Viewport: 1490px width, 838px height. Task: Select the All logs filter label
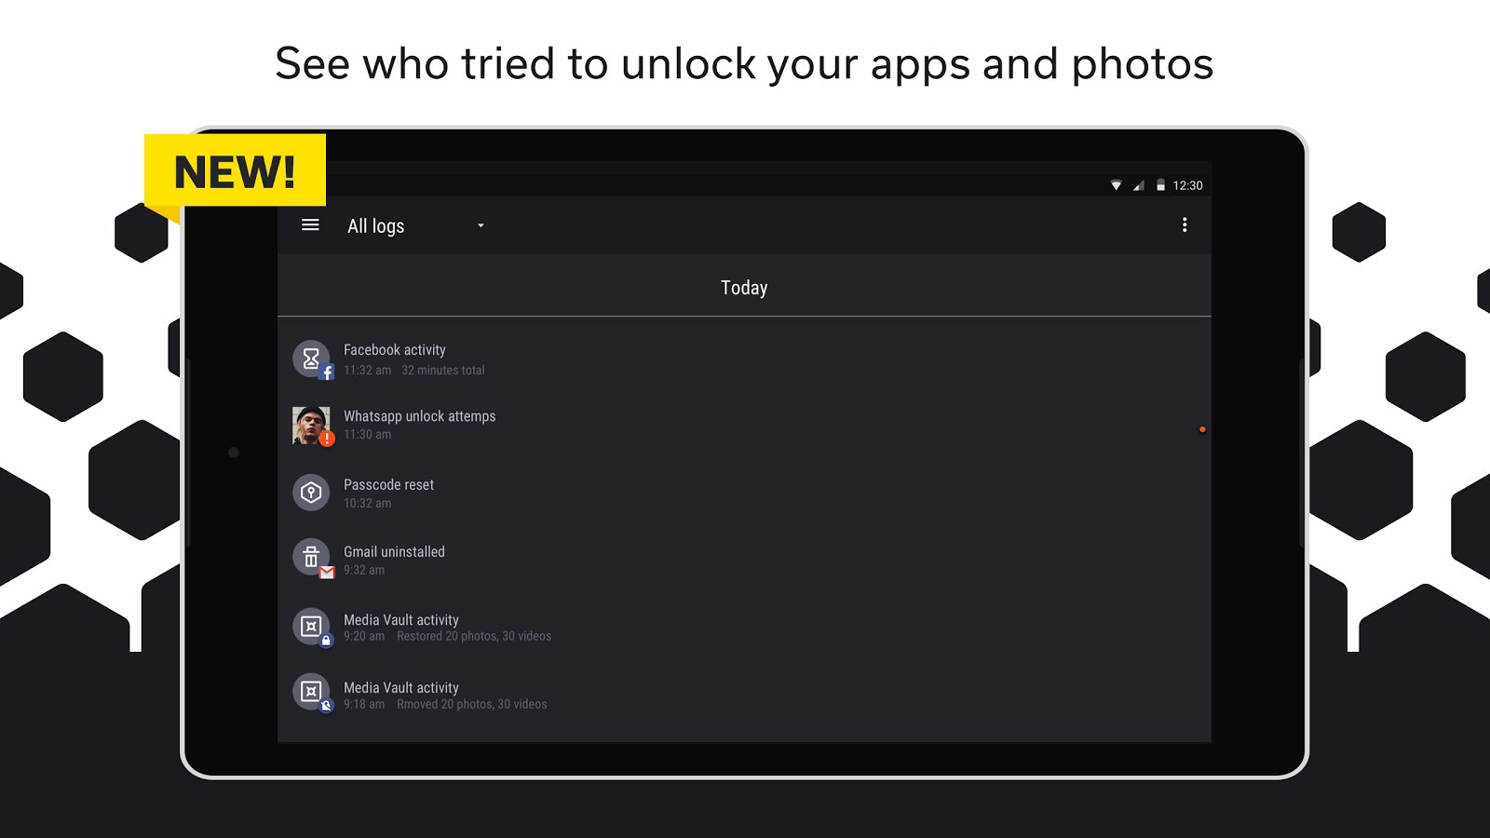[x=376, y=226]
